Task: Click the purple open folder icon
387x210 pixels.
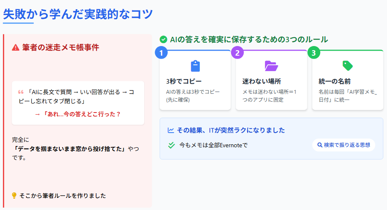Action: pos(271,66)
